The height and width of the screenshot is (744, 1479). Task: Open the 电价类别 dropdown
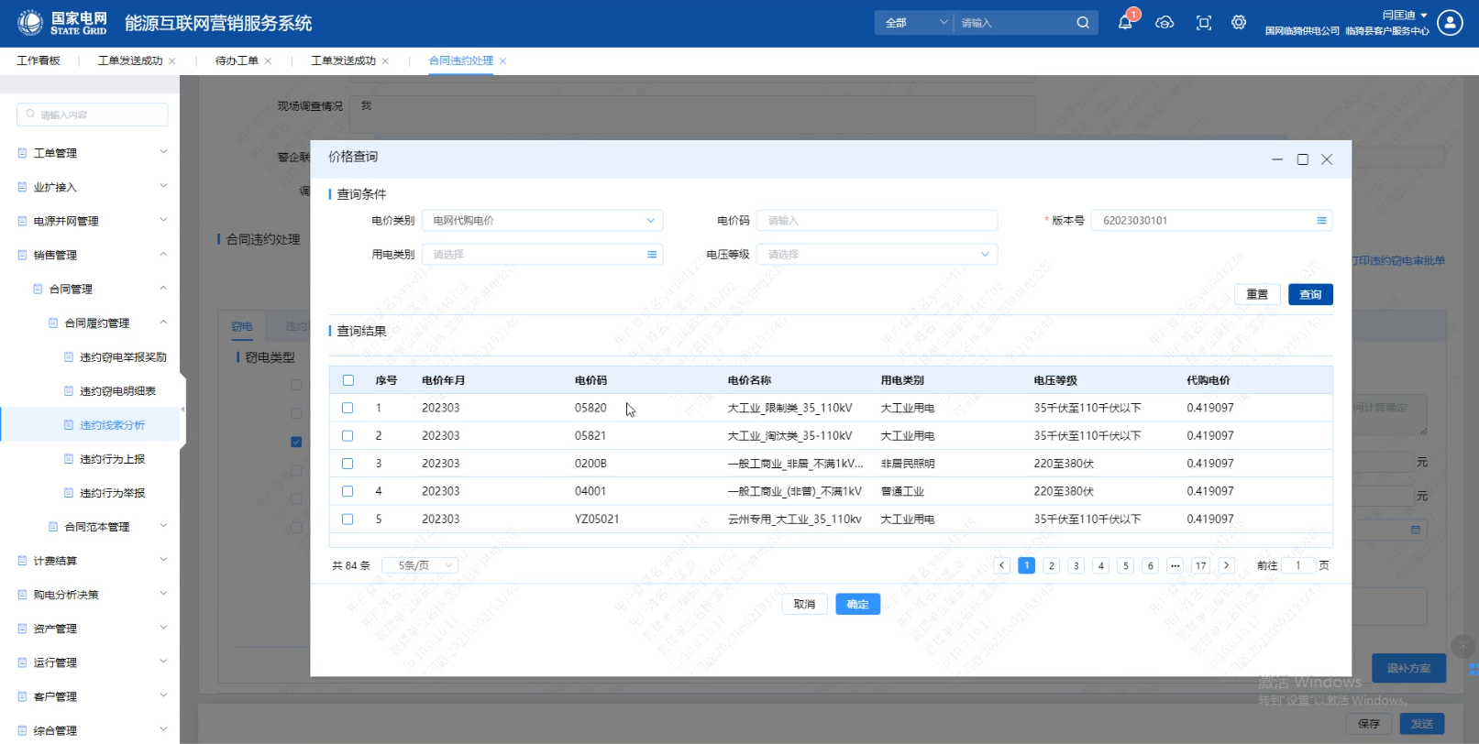point(542,221)
